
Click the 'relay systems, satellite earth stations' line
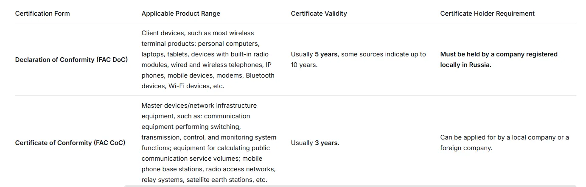204,180
